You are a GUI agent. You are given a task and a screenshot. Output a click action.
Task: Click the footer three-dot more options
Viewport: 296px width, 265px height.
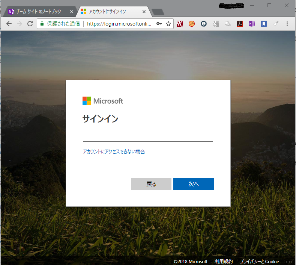pyautogui.click(x=289, y=262)
